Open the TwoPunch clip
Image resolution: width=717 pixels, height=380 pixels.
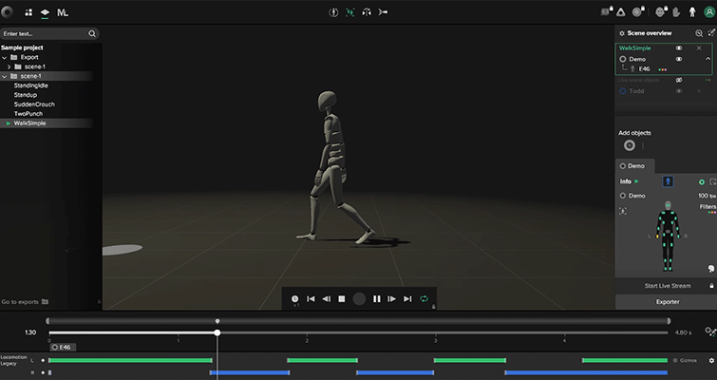point(28,114)
